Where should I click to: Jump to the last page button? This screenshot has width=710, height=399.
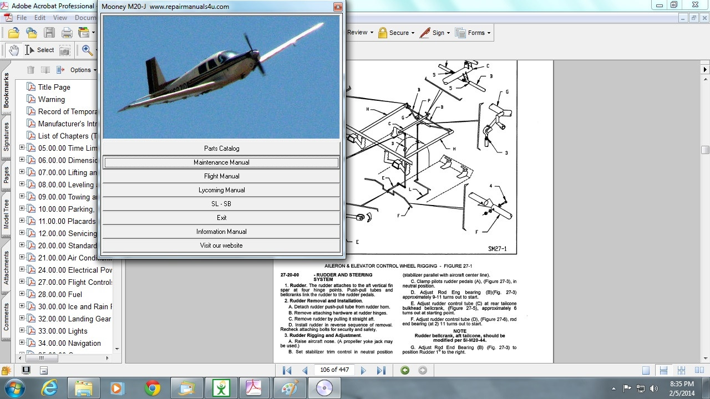click(381, 370)
